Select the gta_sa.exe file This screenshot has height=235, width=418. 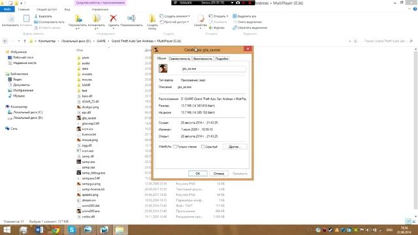[87, 117]
